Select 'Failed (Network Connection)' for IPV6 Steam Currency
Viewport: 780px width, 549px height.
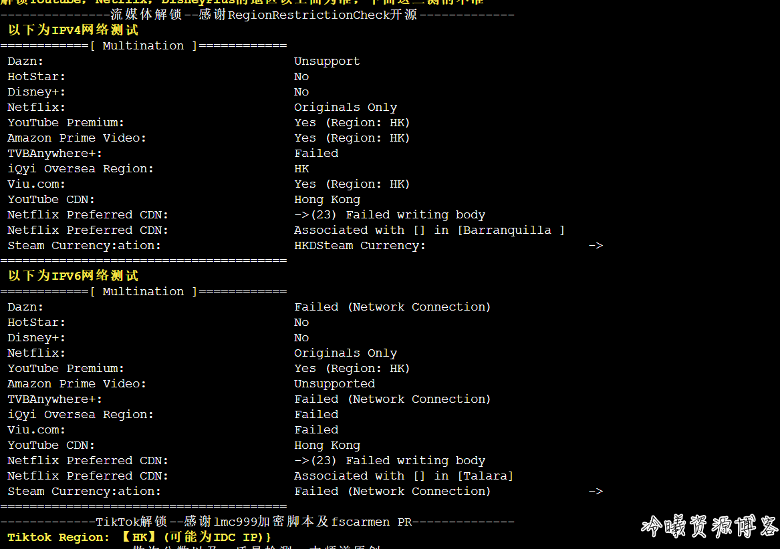click(x=392, y=492)
